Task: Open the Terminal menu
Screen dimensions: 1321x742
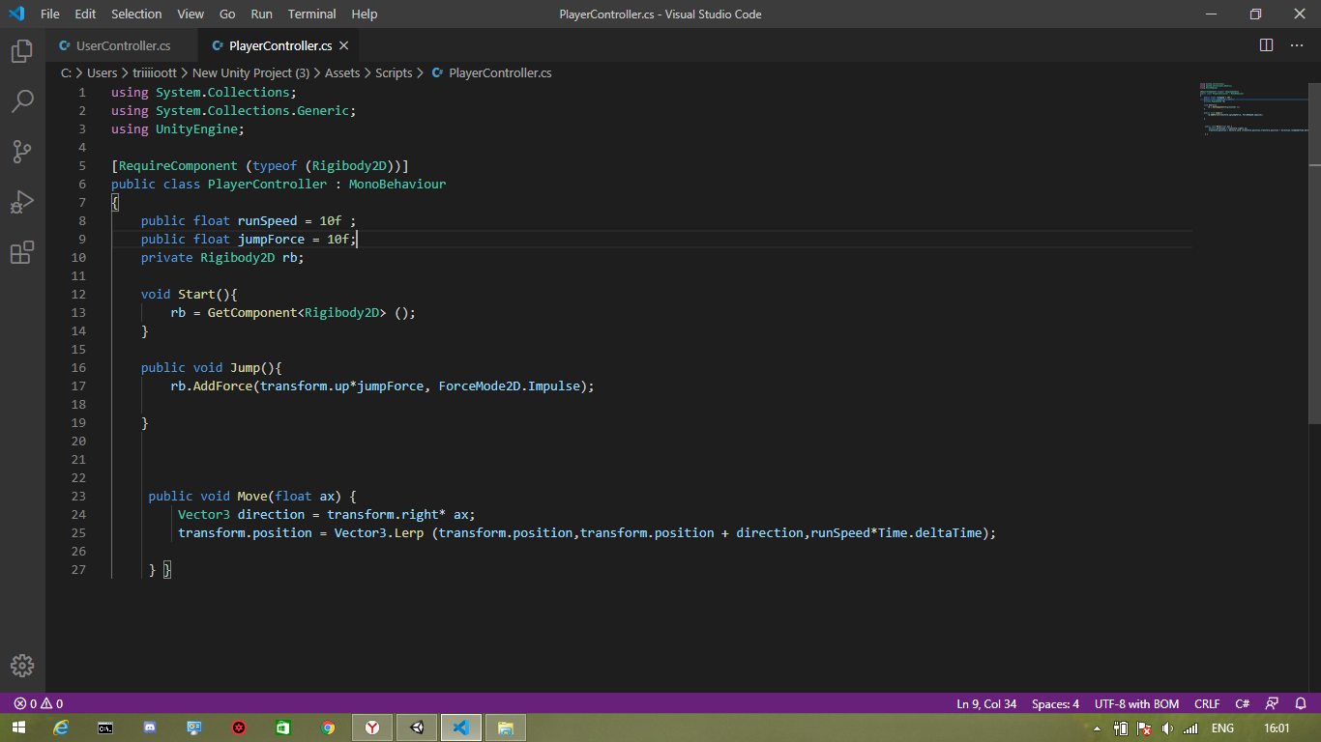Action: click(x=311, y=14)
